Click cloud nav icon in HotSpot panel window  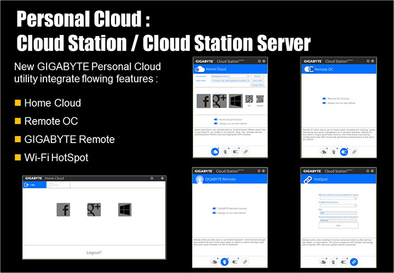coord(323,262)
